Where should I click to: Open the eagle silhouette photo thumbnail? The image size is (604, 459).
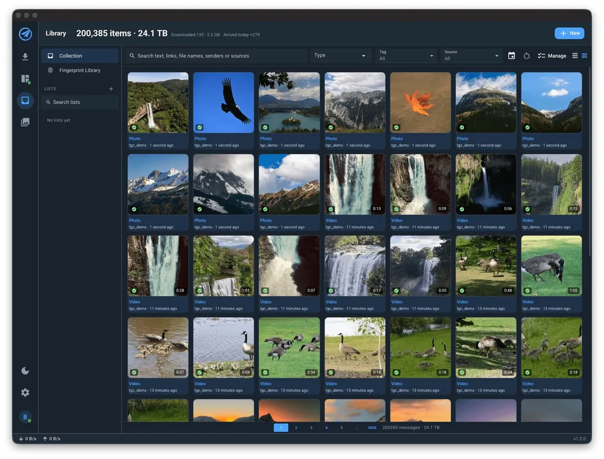tap(223, 103)
